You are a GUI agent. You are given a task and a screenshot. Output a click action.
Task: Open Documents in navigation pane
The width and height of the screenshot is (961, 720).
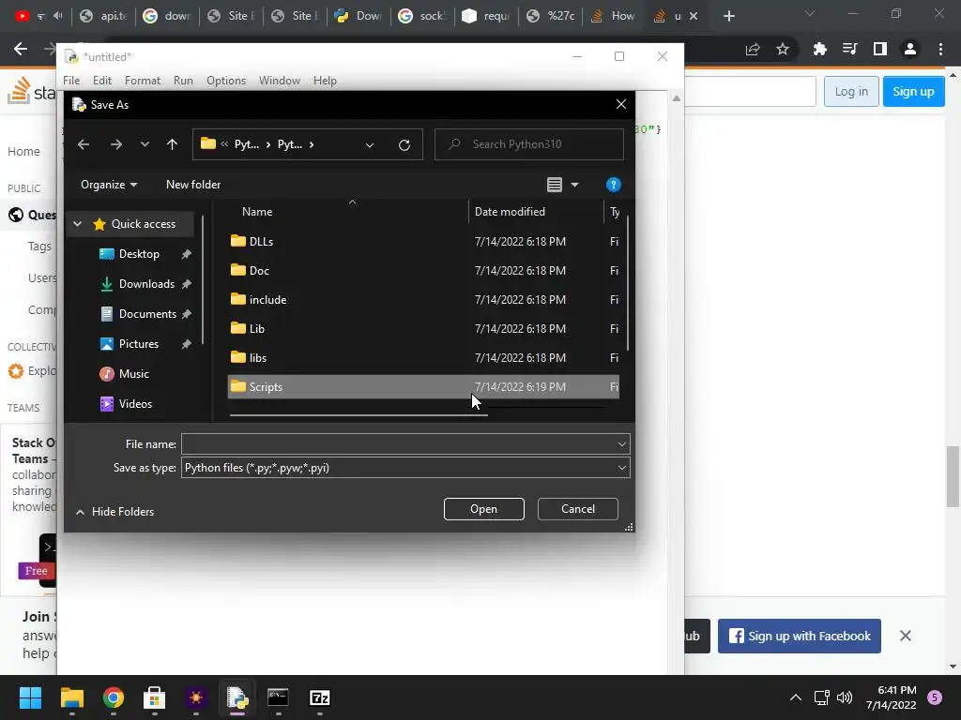coord(147,314)
